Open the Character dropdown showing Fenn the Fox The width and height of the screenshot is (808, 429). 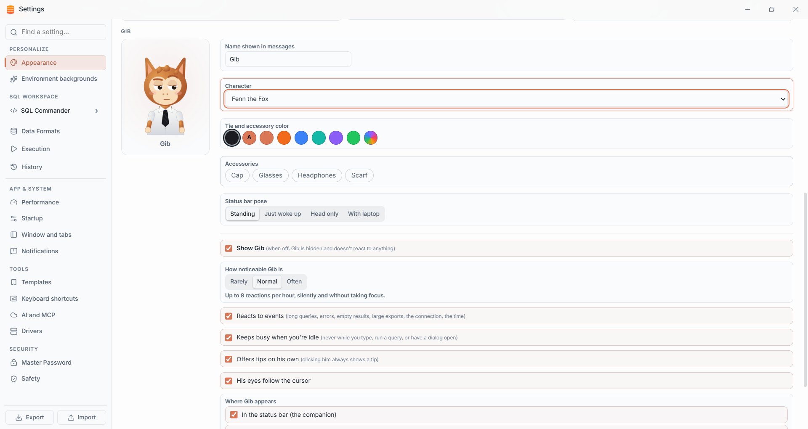pos(506,99)
